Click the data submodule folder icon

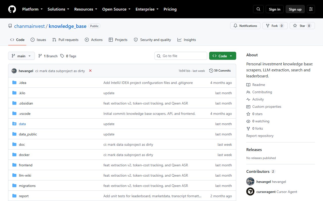[x=14, y=124]
